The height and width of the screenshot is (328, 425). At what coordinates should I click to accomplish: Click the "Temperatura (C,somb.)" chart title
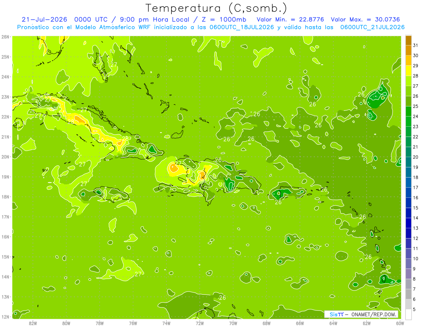[216, 8]
